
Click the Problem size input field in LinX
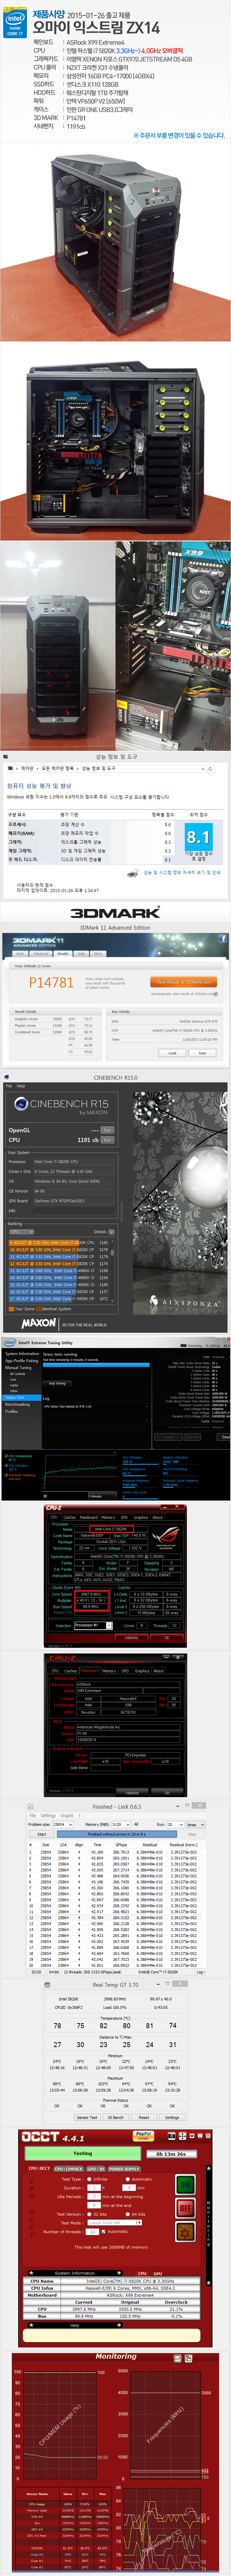click(63, 1825)
